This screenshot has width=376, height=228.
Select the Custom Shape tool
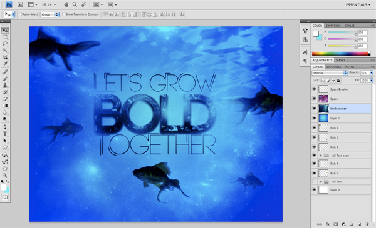(5, 147)
